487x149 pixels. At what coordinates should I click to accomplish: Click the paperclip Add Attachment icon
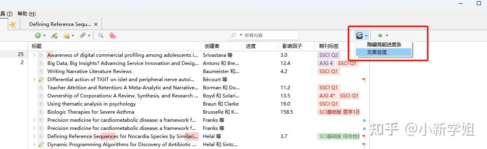(82, 35)
